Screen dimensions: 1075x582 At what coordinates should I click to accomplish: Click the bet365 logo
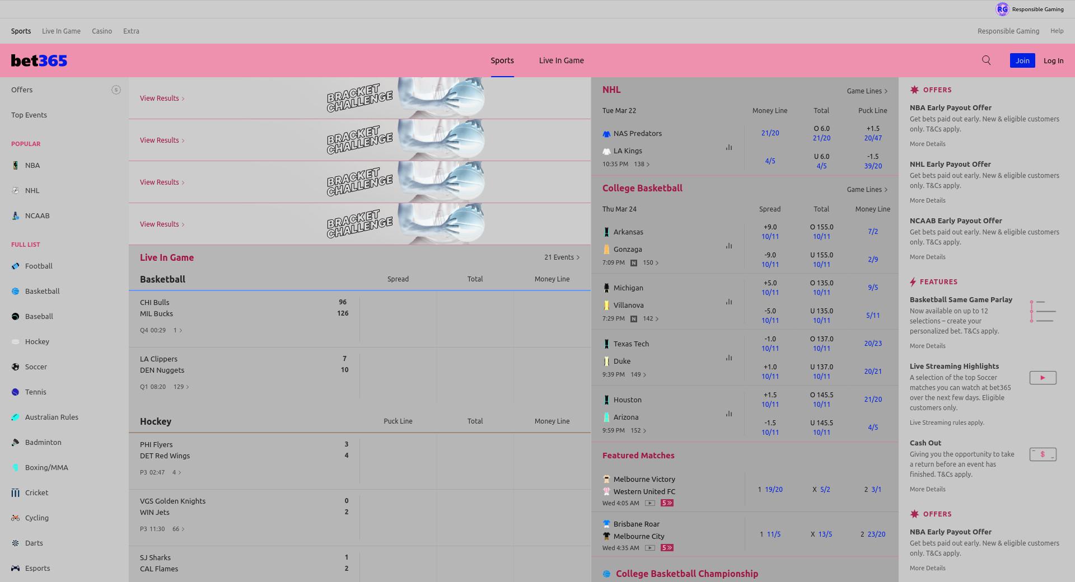coord(39,60)
